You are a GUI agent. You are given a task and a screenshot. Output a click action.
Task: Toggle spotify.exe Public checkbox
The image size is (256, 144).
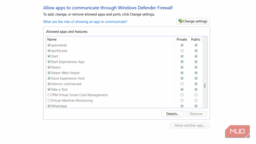point(196,51)
